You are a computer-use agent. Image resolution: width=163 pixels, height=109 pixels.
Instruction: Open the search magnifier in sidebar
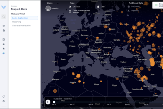click(4, 17)
